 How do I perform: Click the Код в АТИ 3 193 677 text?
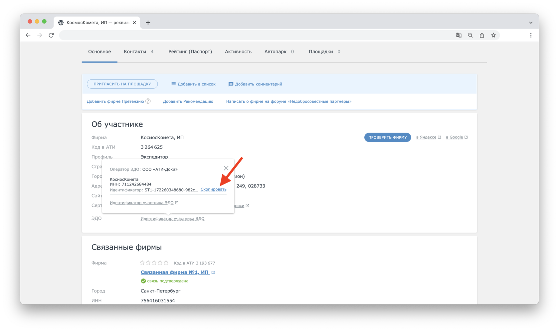point(194,263)
